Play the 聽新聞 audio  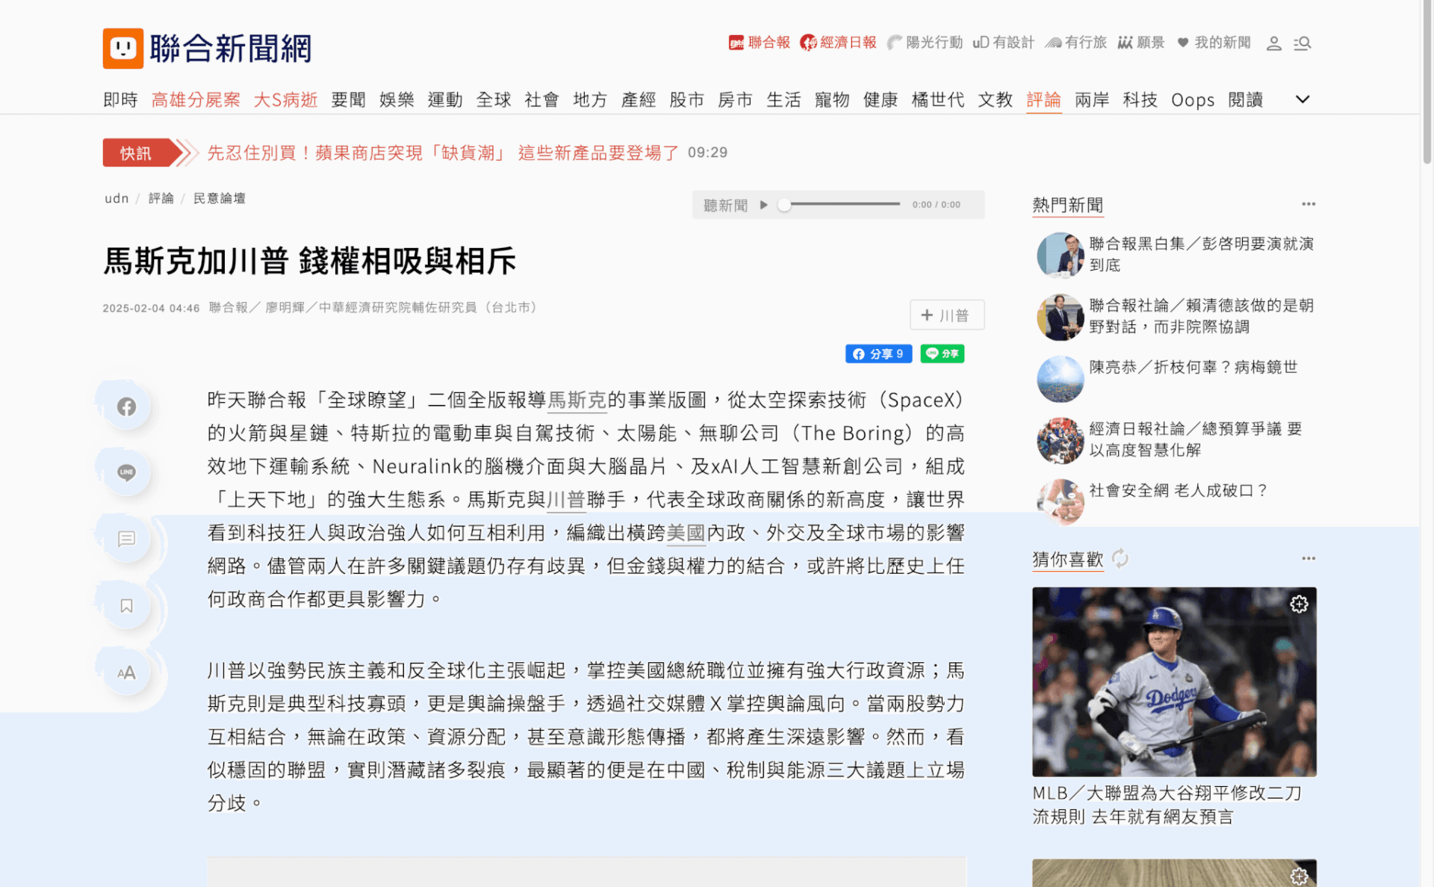coord(763,205)
